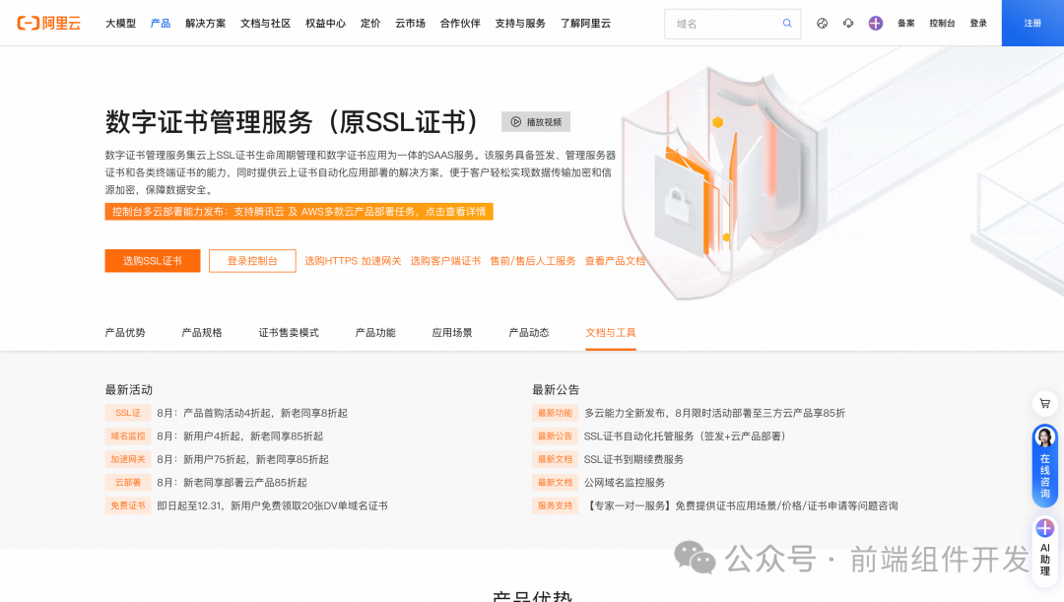Open the 文档与社区 navigation menu

coord(264,23)
